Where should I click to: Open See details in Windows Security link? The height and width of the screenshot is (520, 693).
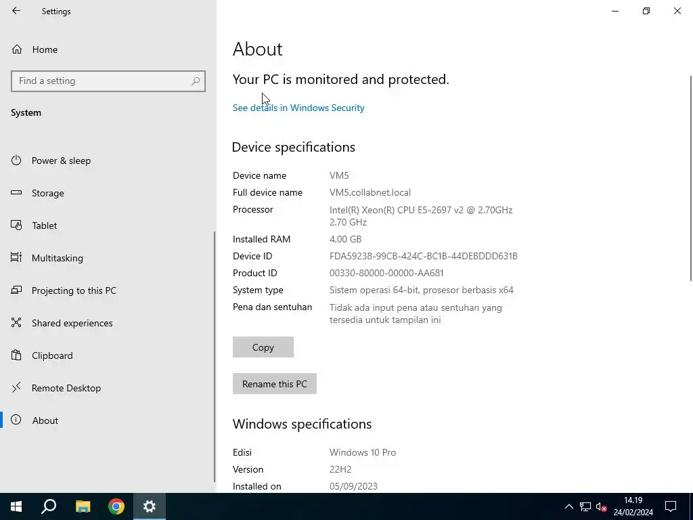click(298, 108)
